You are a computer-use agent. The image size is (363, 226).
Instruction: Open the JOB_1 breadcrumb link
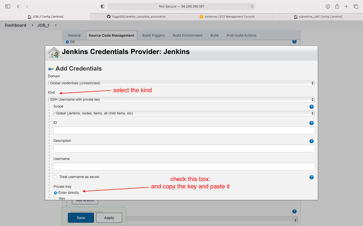pos(43,25)
